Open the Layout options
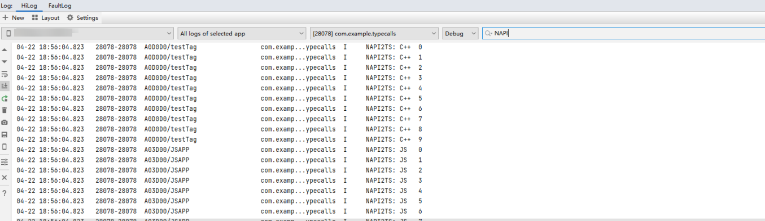This screenshot has height=221, width=765. point(46,18)
